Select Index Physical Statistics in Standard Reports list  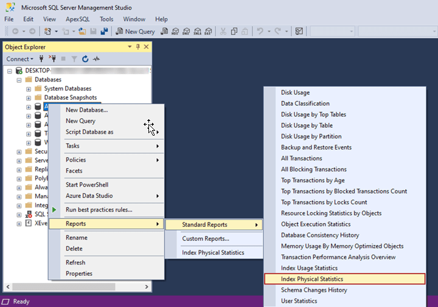pos(345,279)
